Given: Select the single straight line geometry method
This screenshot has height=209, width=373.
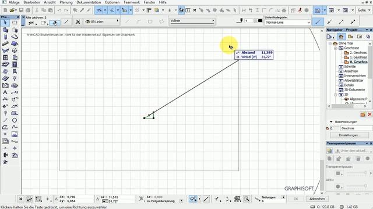Looking at the screenshot, I should pos(127,21).
